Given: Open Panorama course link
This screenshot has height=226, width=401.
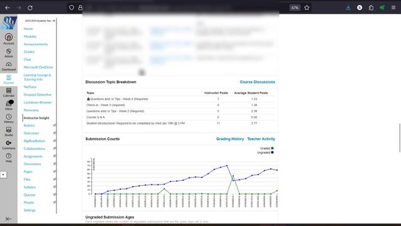Looking at the screenshot, I should coord(31,110).
